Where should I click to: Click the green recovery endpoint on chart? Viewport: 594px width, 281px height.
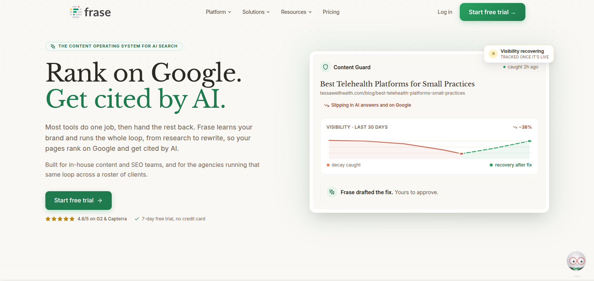pyautogui.click(x=529, y=141)
